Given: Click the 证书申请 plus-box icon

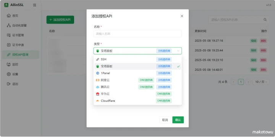Looking at the screenshot, I should point(8,45).
